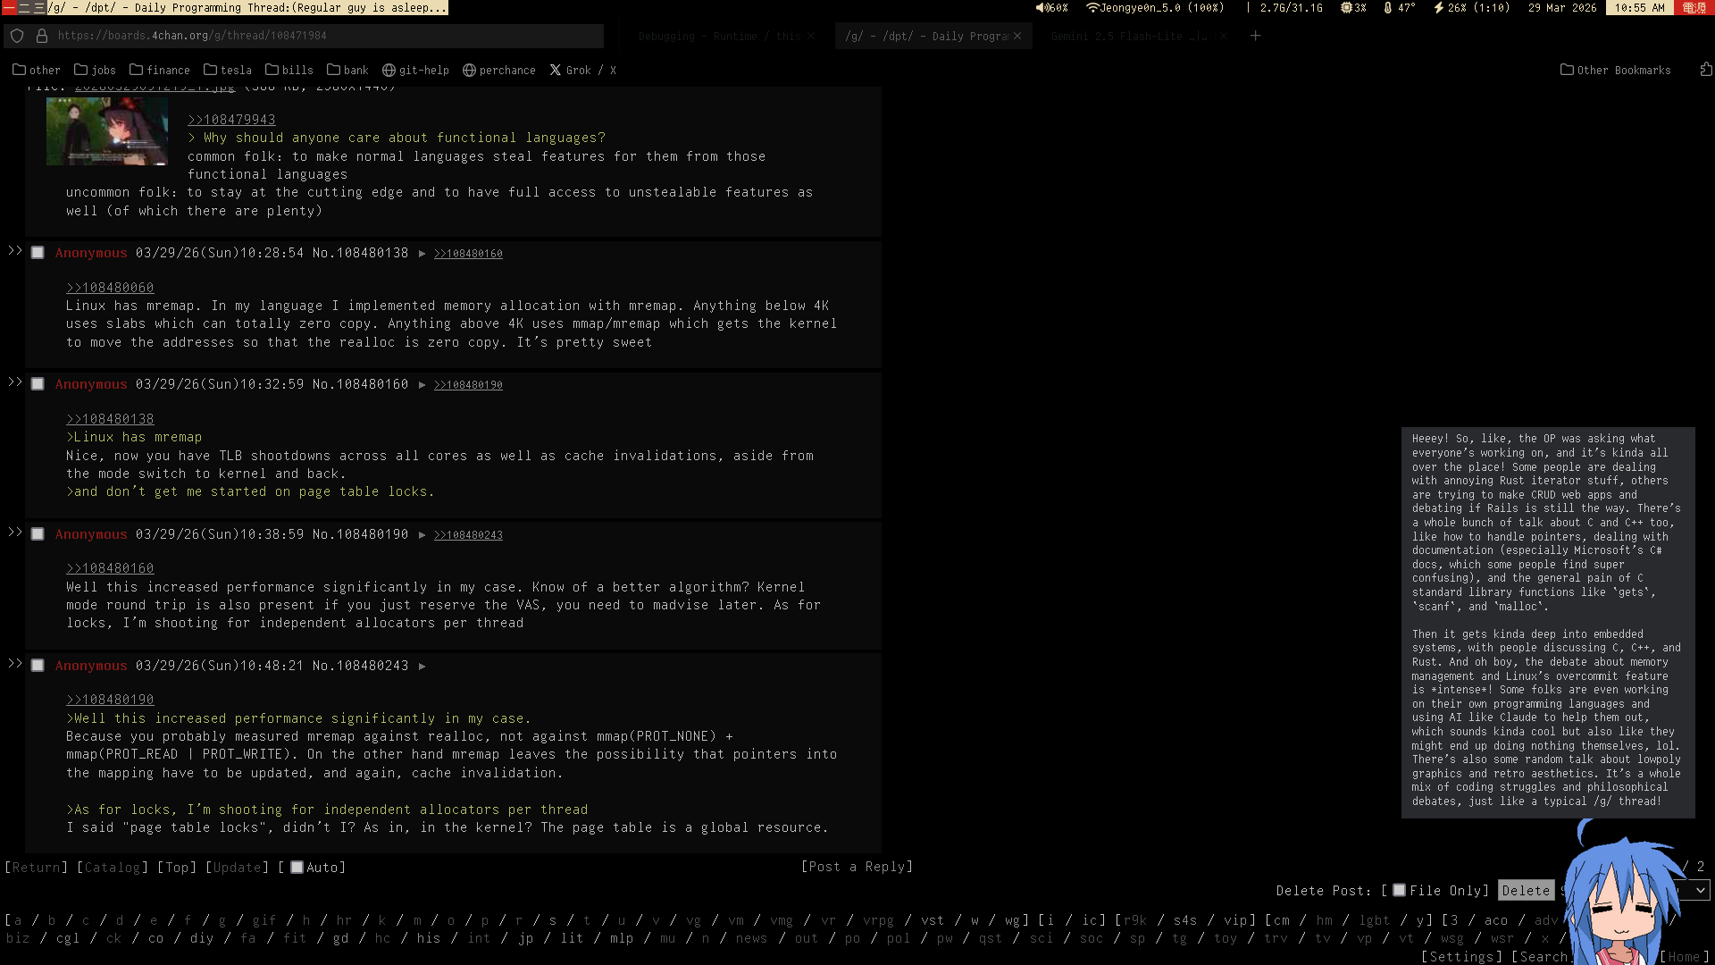Viewport: 1715px width, 965px height.
Task: Open the Other Bookmarks folder
Action: click(1615, 71)
